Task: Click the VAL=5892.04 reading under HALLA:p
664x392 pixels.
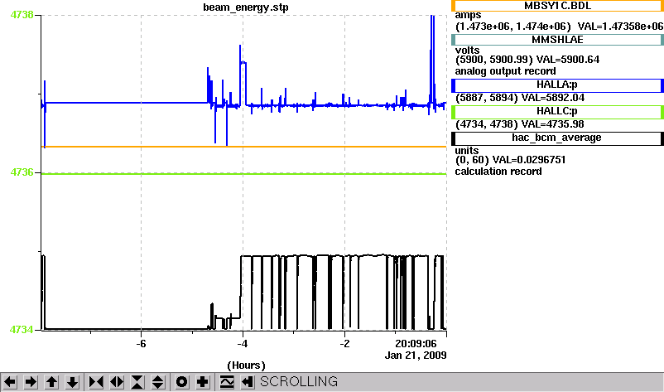Action: [x=552, y=98]
